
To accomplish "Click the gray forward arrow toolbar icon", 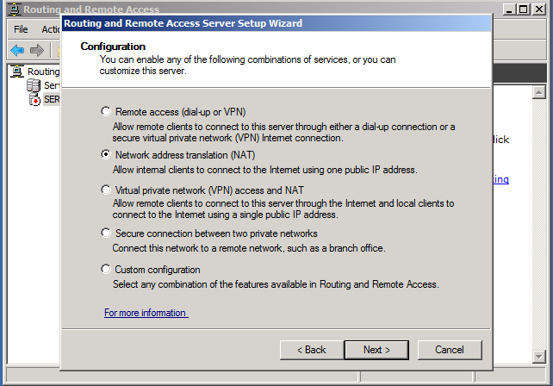I will [x=37, y=51].
